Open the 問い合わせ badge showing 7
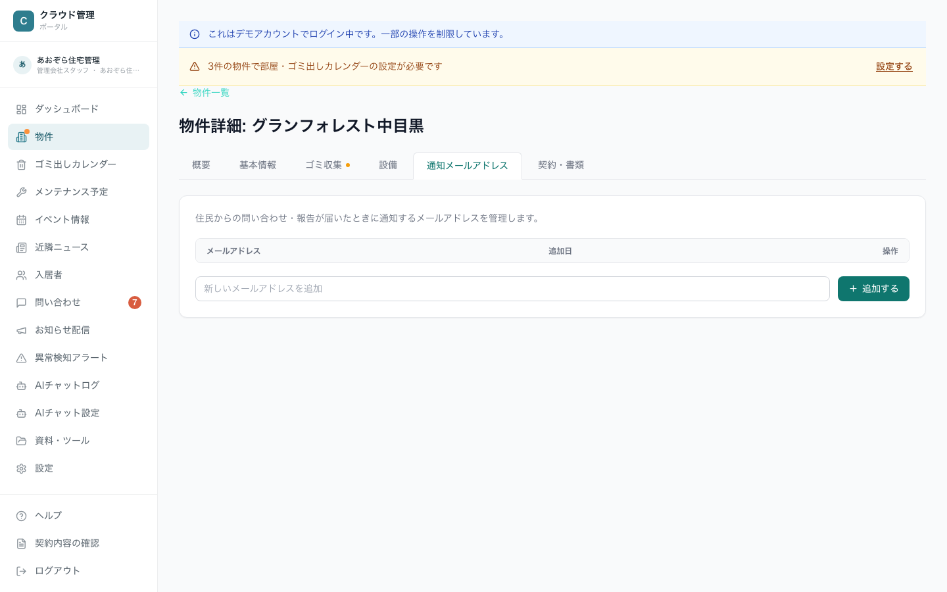947x592 pixels. 135,303
